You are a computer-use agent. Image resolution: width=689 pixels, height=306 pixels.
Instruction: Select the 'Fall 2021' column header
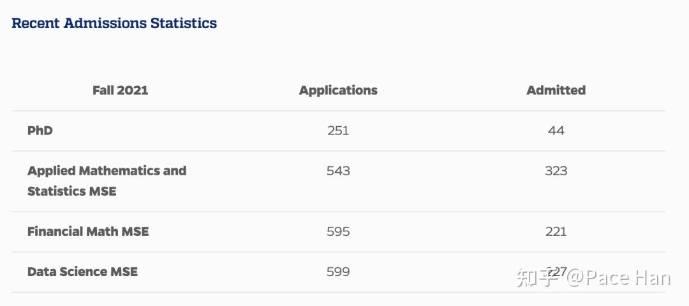tap(120, 91)
